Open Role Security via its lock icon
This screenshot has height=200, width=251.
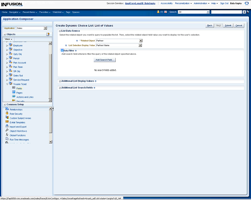(7, 114)
